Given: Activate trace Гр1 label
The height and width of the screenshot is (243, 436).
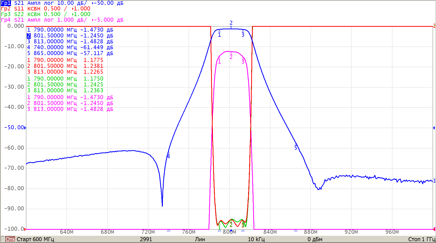Looking at the screenshot, I should point(6,3).
